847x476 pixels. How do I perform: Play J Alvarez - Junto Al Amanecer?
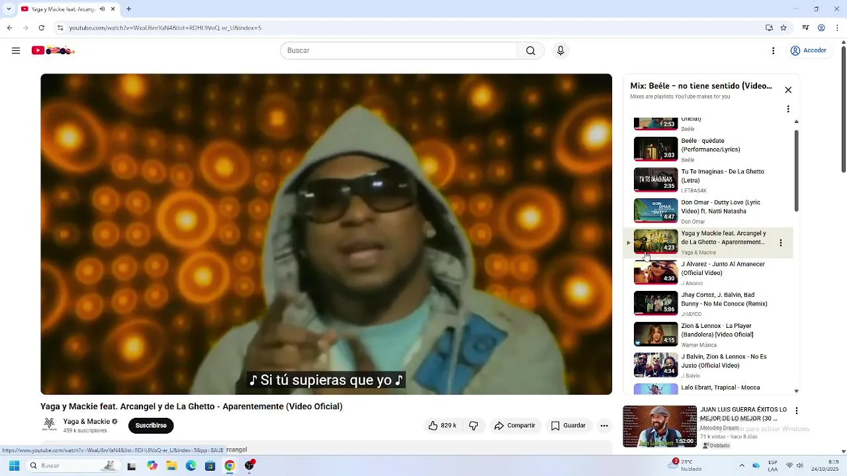point(709,273)
